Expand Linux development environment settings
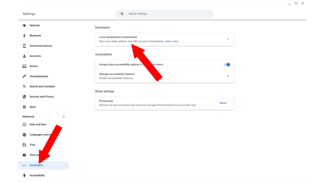Viewport: 324px width, 182px height. click(227, 39)
